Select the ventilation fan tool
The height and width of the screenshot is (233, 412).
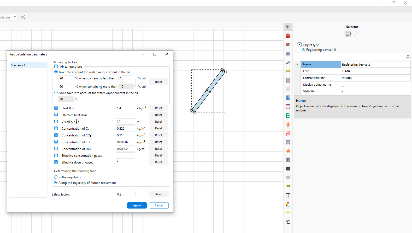(288, 160)
